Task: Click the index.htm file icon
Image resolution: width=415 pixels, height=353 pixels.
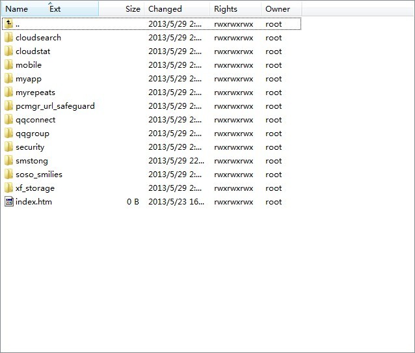Action: (8, 202)
